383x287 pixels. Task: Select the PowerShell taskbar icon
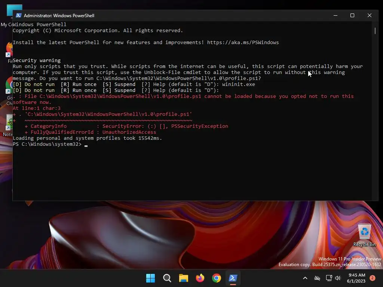pyautogui.click(x=233, y=278)
